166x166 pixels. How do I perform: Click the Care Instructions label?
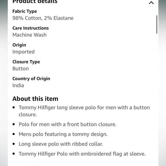(x=31, y=28)
